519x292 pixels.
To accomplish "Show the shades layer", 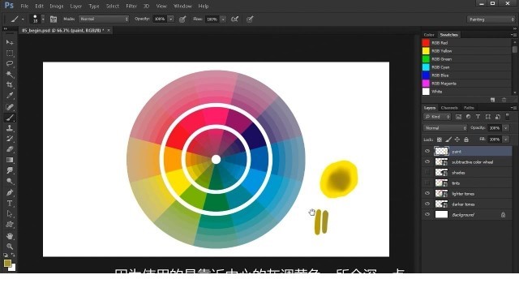I will tap(427, 172).
